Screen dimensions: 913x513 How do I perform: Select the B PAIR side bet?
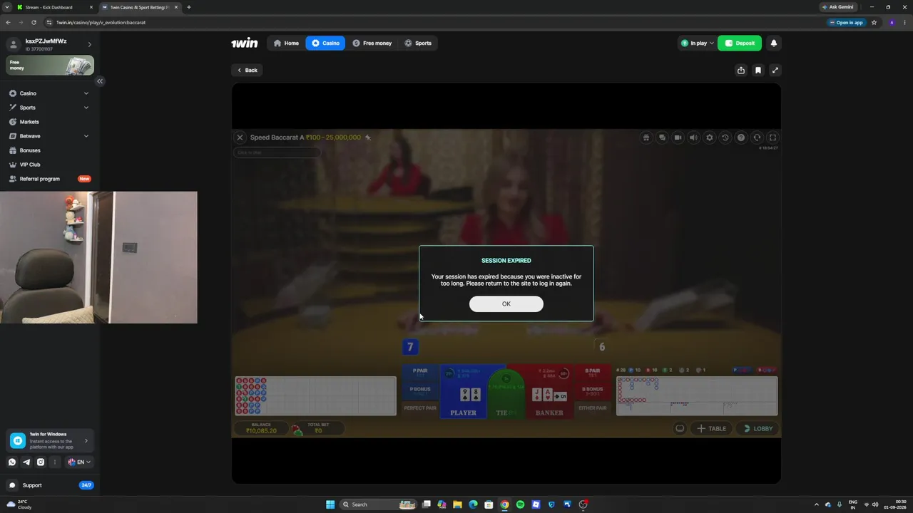click(x=592, y=371)
